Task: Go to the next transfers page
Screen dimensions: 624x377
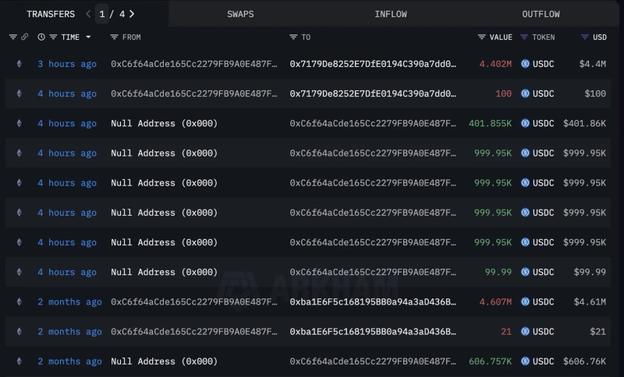Action: coord(132,14)
